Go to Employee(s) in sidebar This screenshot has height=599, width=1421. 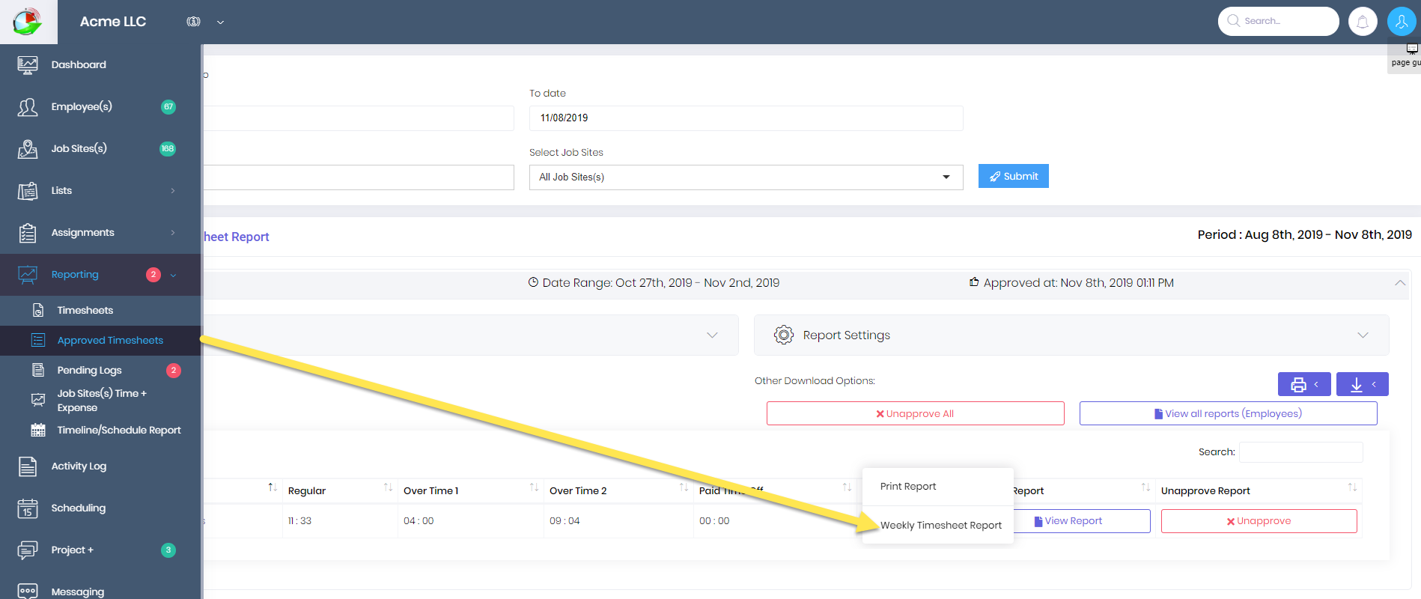82,106
